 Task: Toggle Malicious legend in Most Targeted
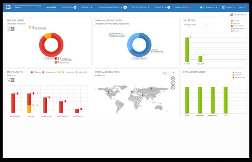[x=32, y=72]
